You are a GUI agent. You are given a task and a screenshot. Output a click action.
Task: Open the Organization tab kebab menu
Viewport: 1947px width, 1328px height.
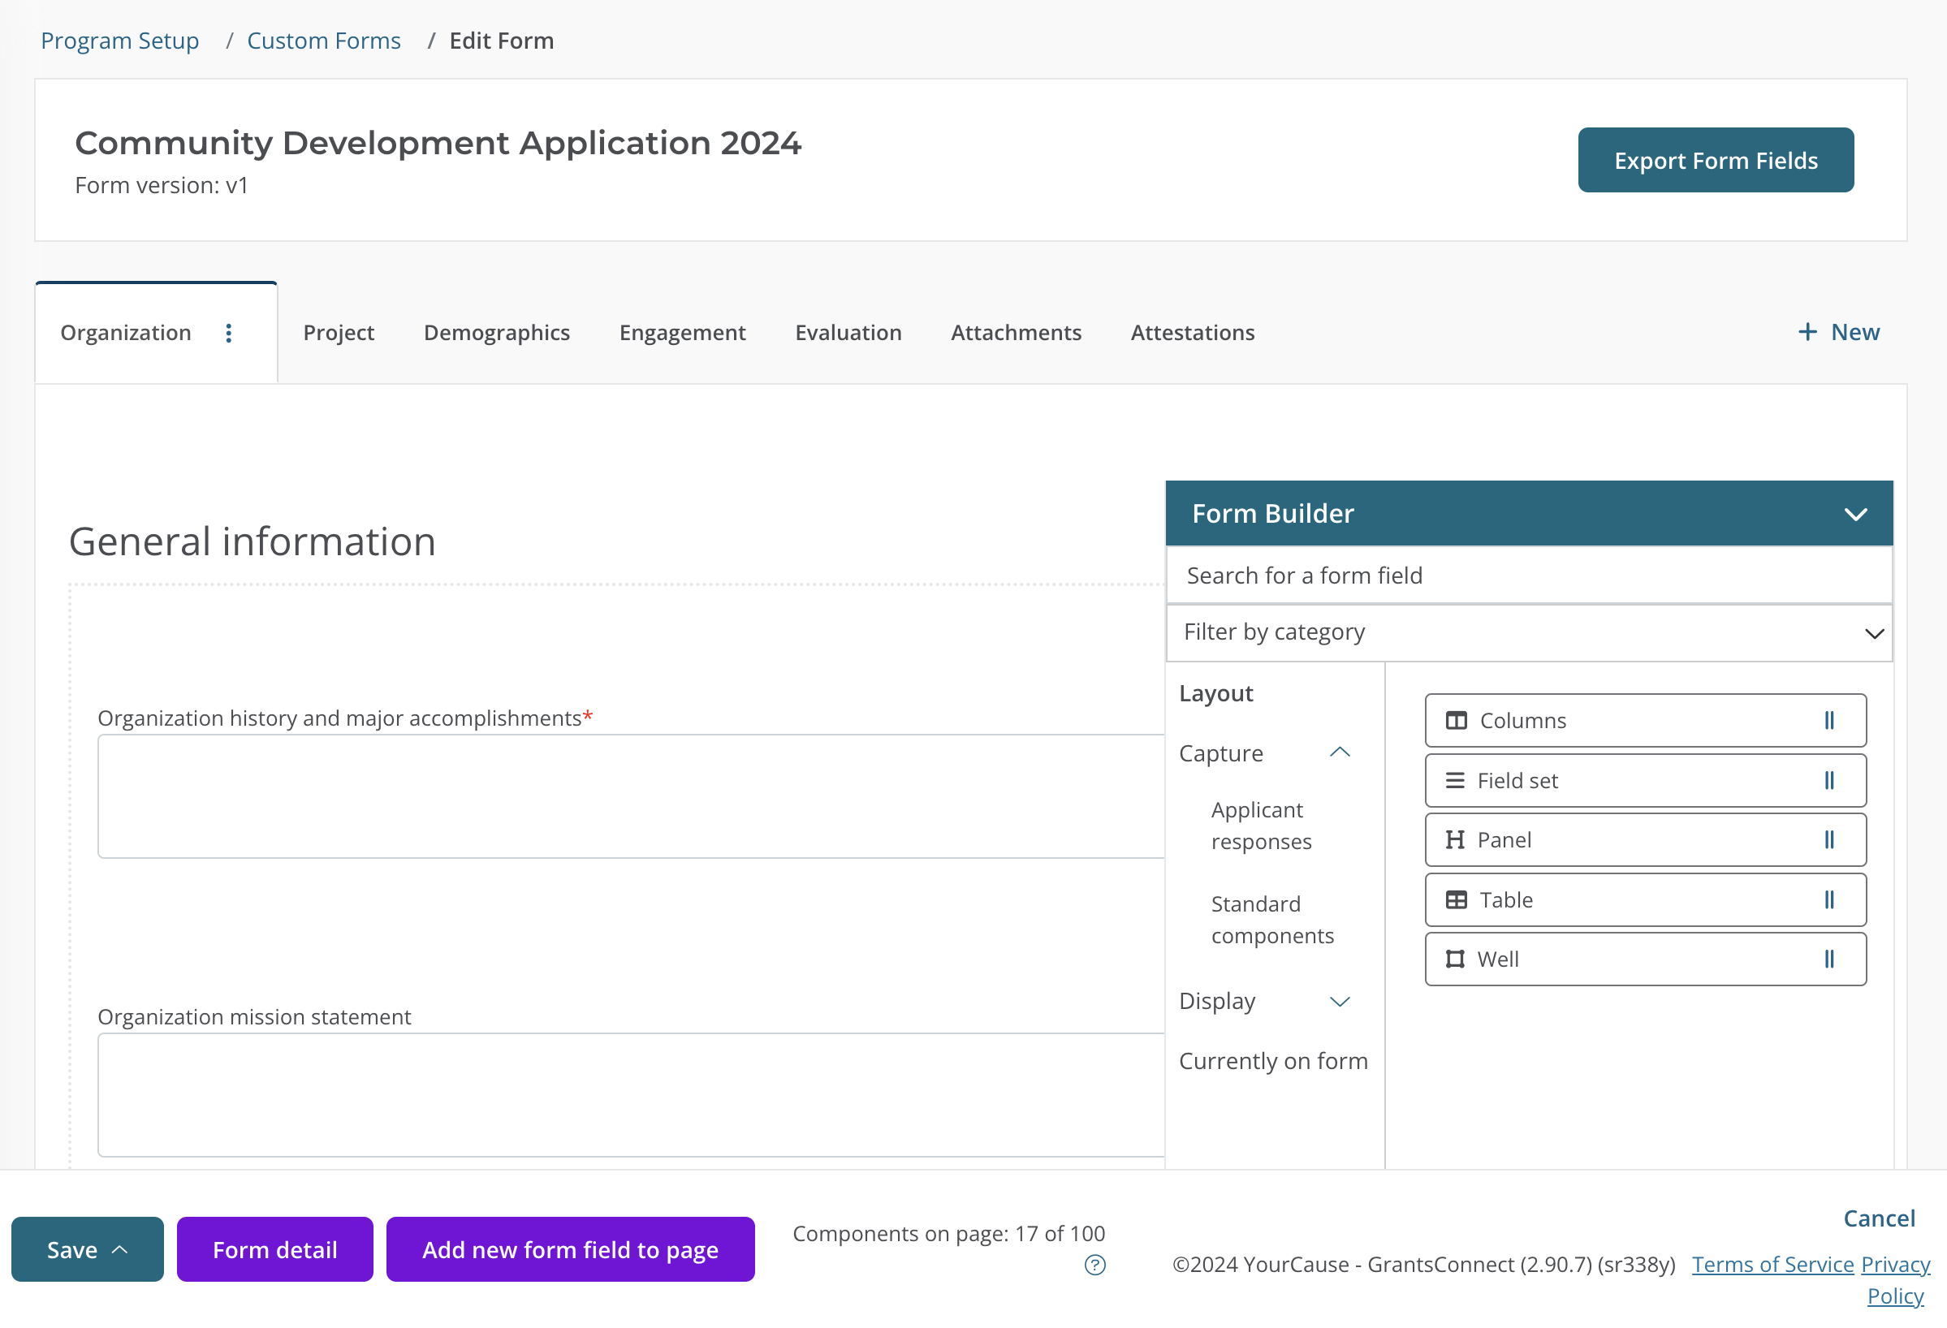[228, 334]
